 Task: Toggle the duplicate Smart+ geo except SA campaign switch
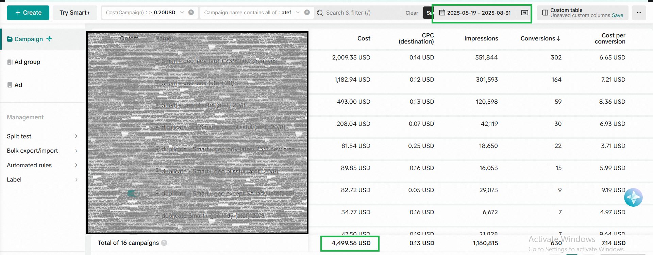[x=133, y=193]
